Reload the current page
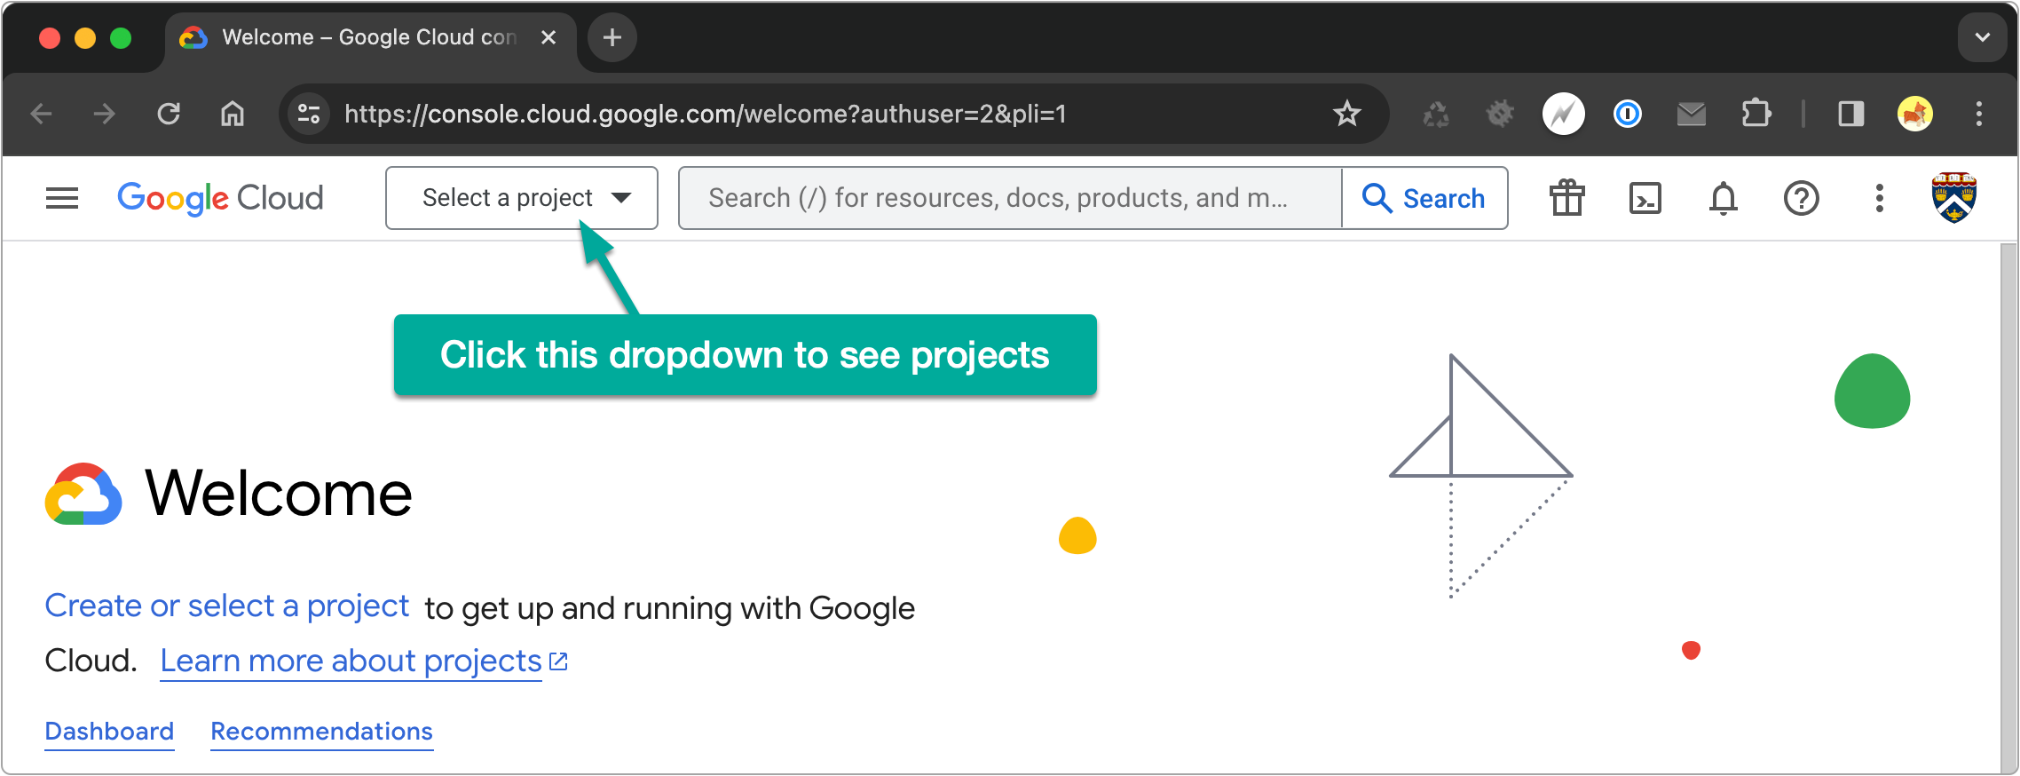 (169, 114)
